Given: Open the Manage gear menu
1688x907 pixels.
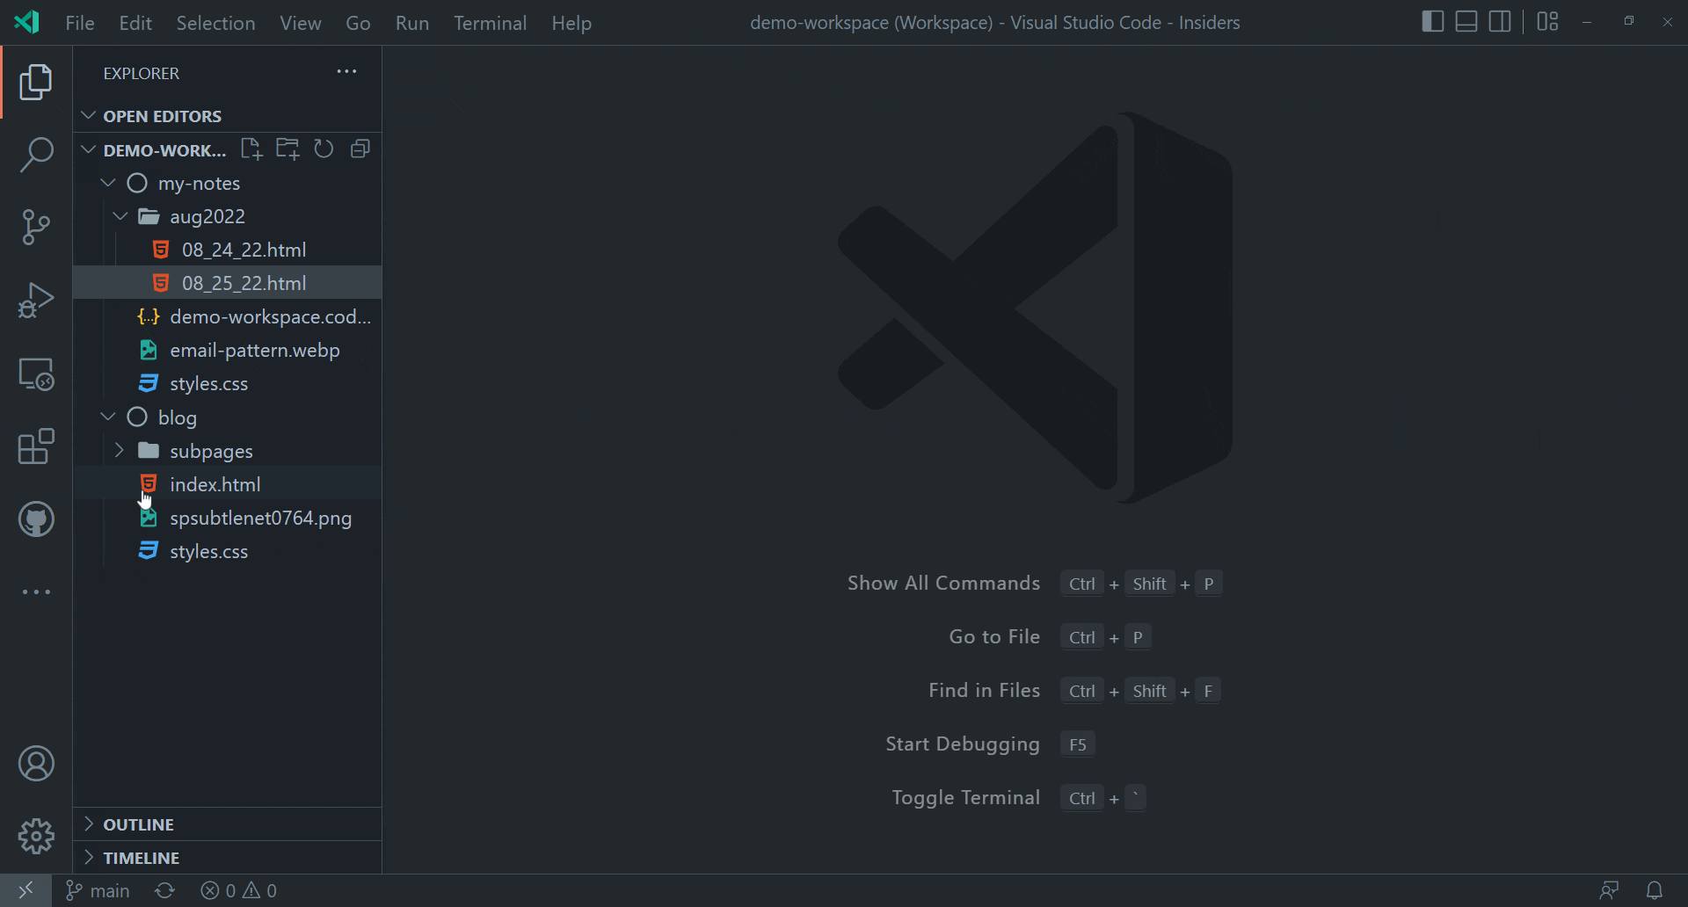Looking at the screenshot, I should point(36,836).
